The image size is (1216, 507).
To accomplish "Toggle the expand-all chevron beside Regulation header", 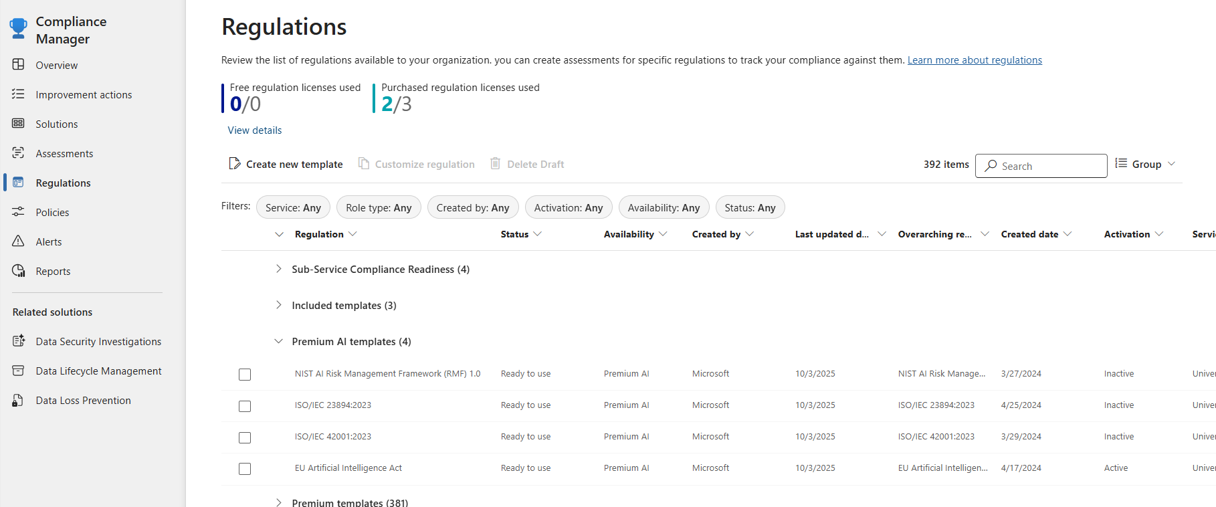I will (x=279, y=234).
